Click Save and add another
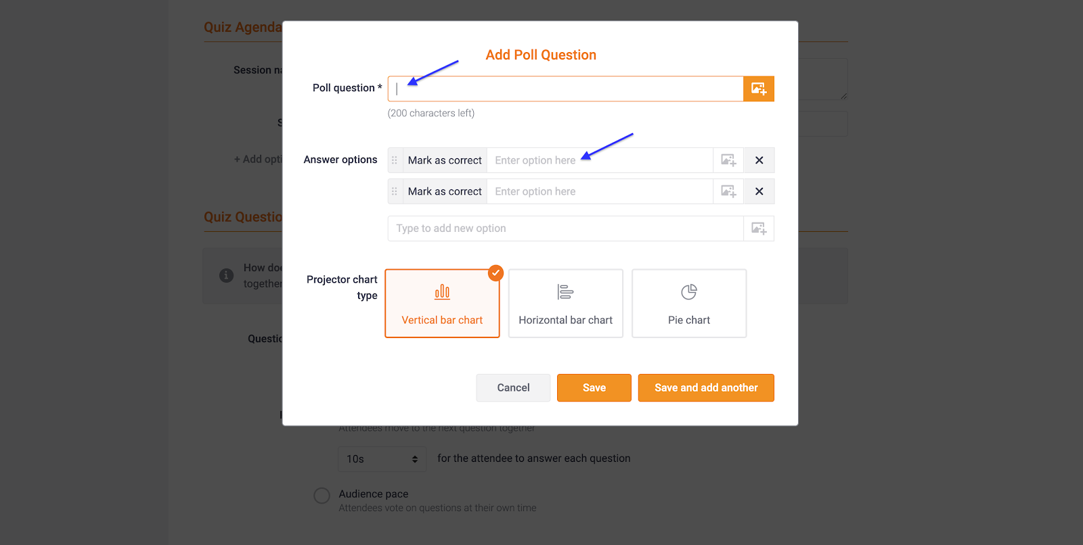 tap(705, 388)
